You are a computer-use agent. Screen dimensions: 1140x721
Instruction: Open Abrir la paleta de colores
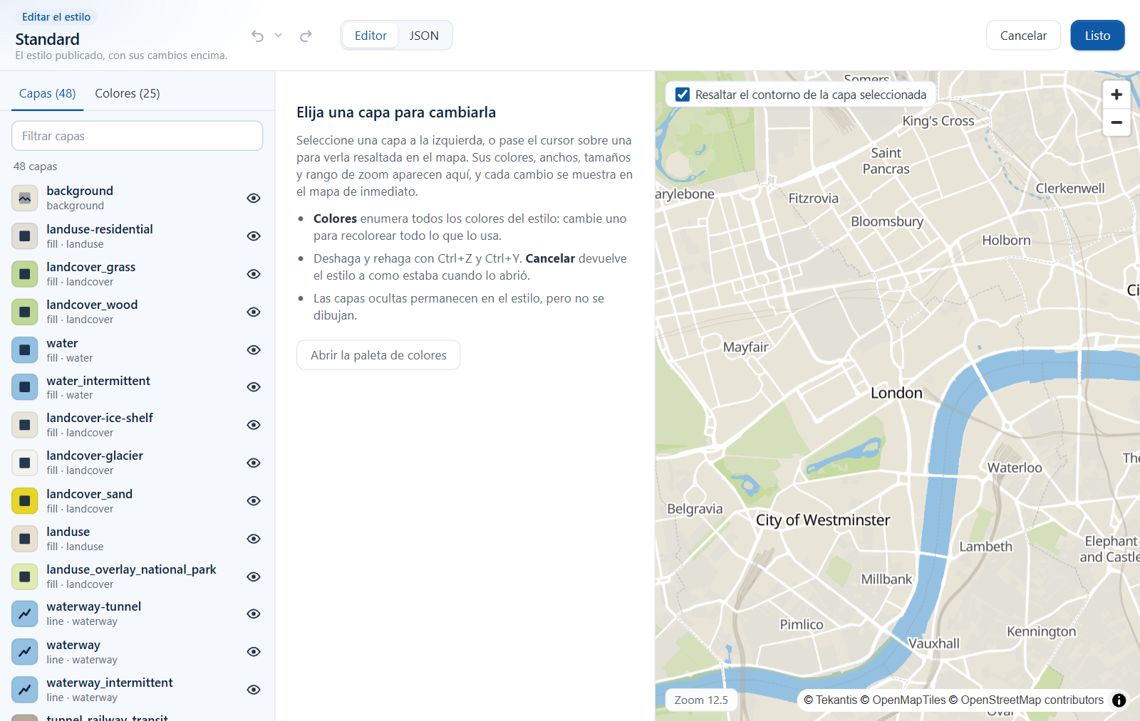tap(378, 355)
